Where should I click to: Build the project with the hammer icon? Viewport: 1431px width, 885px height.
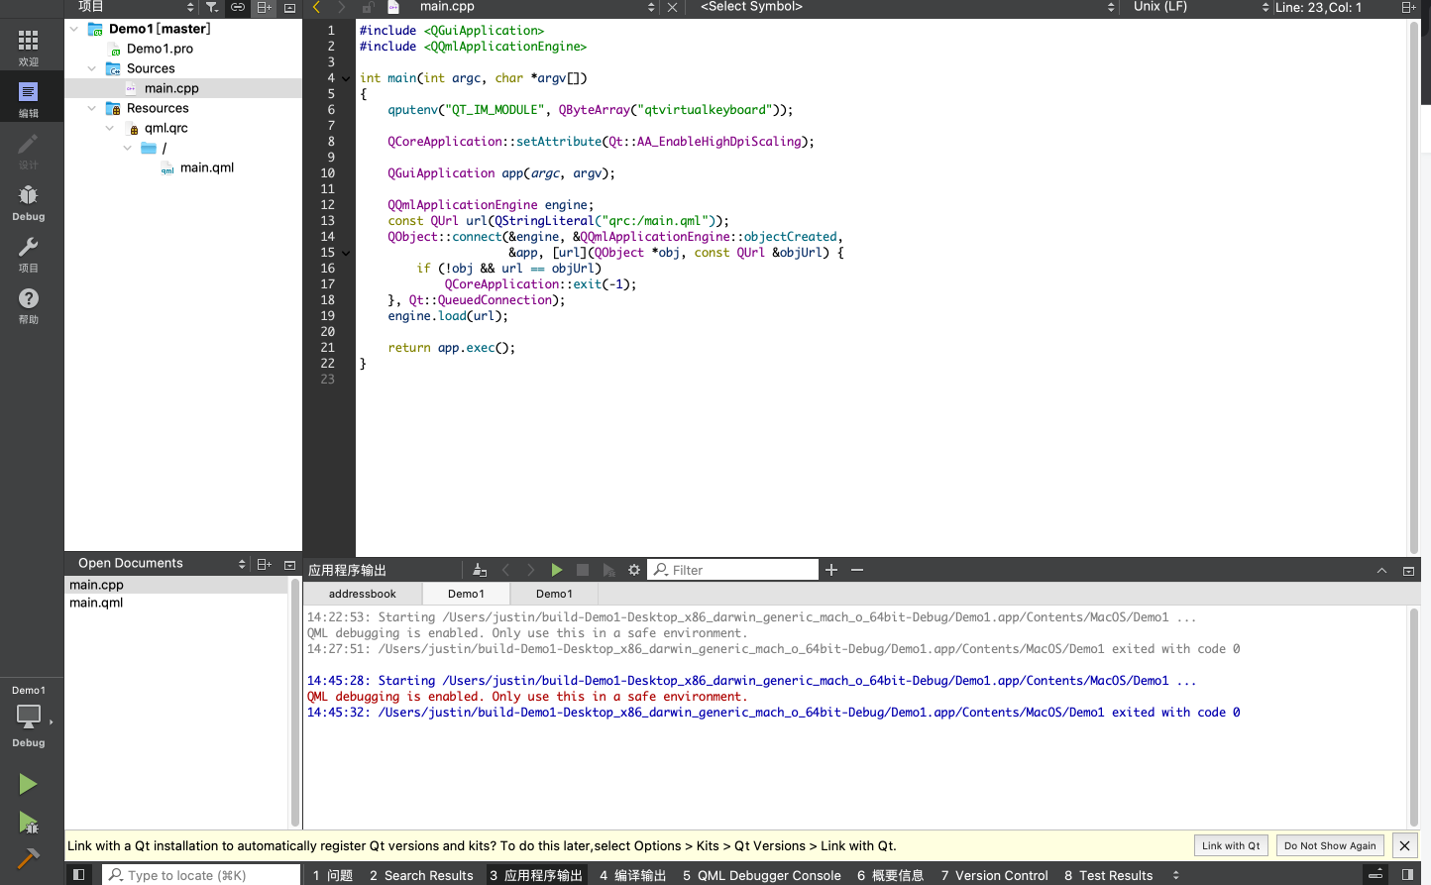coord(28,858)
